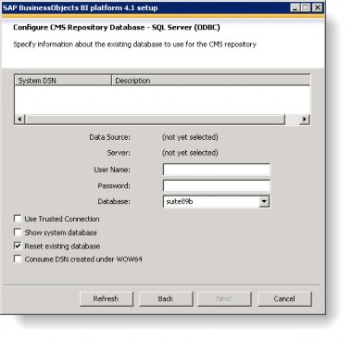Cancel the setup wizard

(284, 298)
